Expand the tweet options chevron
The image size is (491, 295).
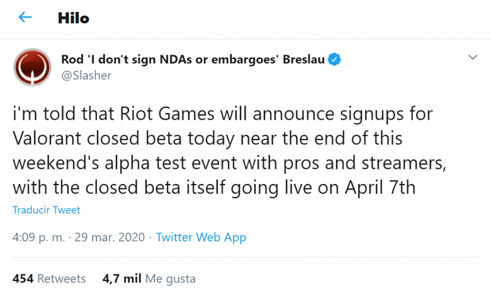click(x=473, y=58)
